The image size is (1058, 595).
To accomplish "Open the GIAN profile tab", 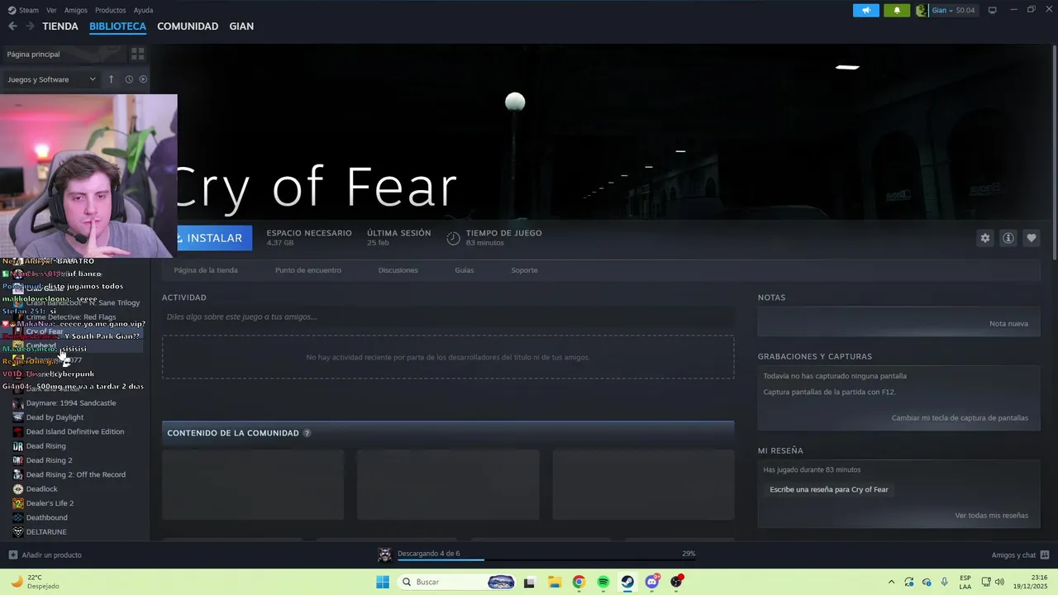I will point(241,26).
